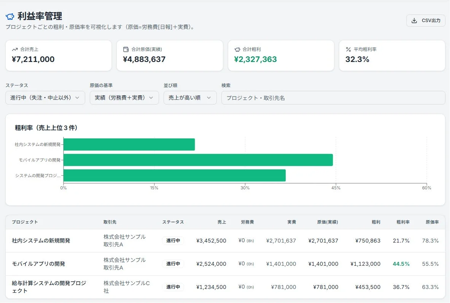Image resolution: width=450 pixels, height=303 pixels.
Task: Click the ¥1,123,000 gross profit value
Action: (x=365, y=264)
